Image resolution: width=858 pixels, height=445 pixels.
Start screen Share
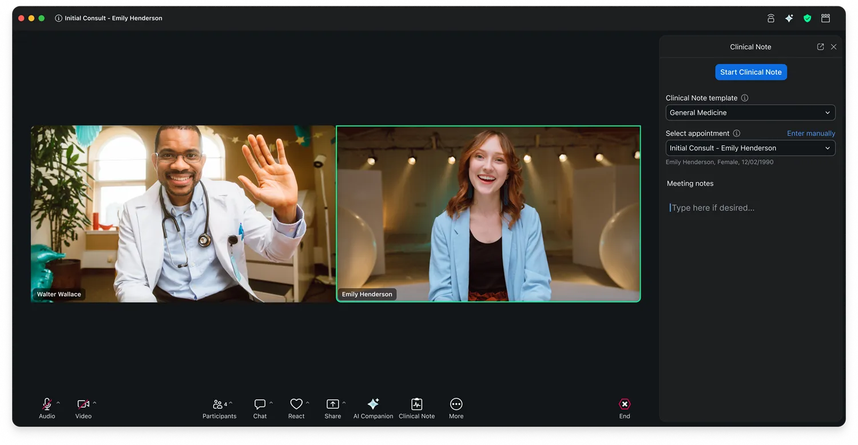coord(332,404)
